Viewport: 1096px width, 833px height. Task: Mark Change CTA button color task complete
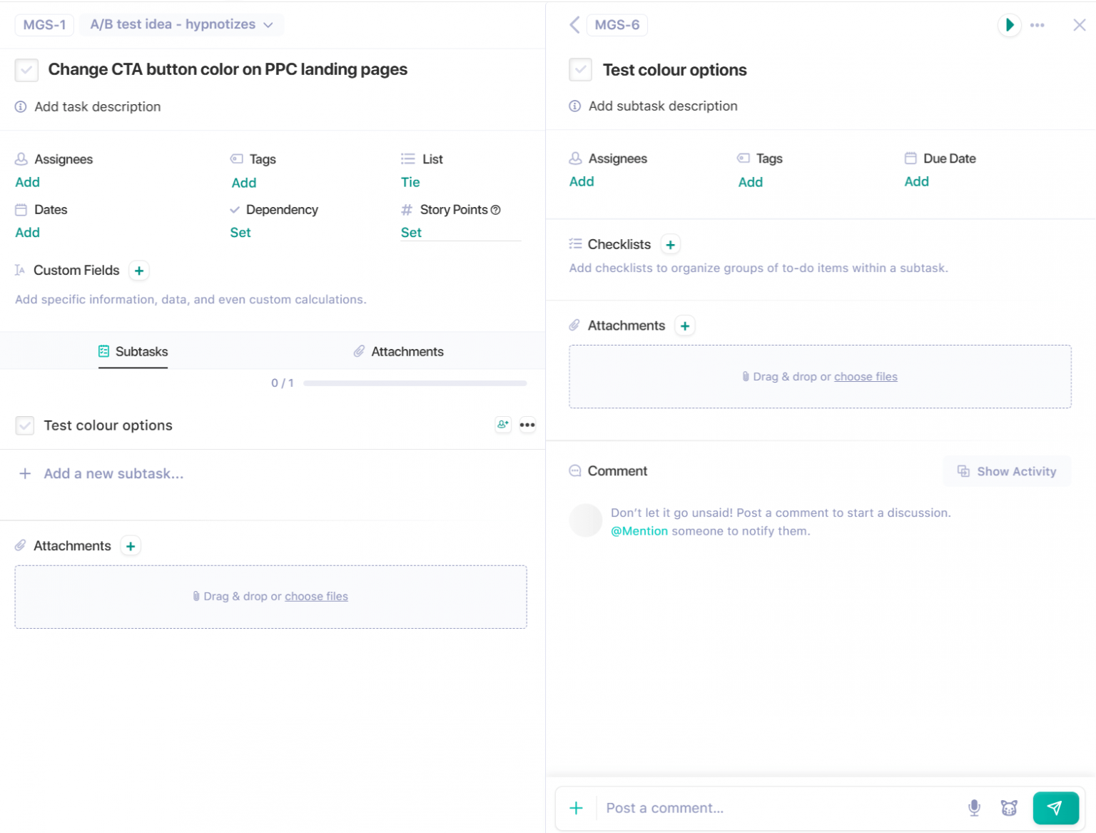[26, 70]
